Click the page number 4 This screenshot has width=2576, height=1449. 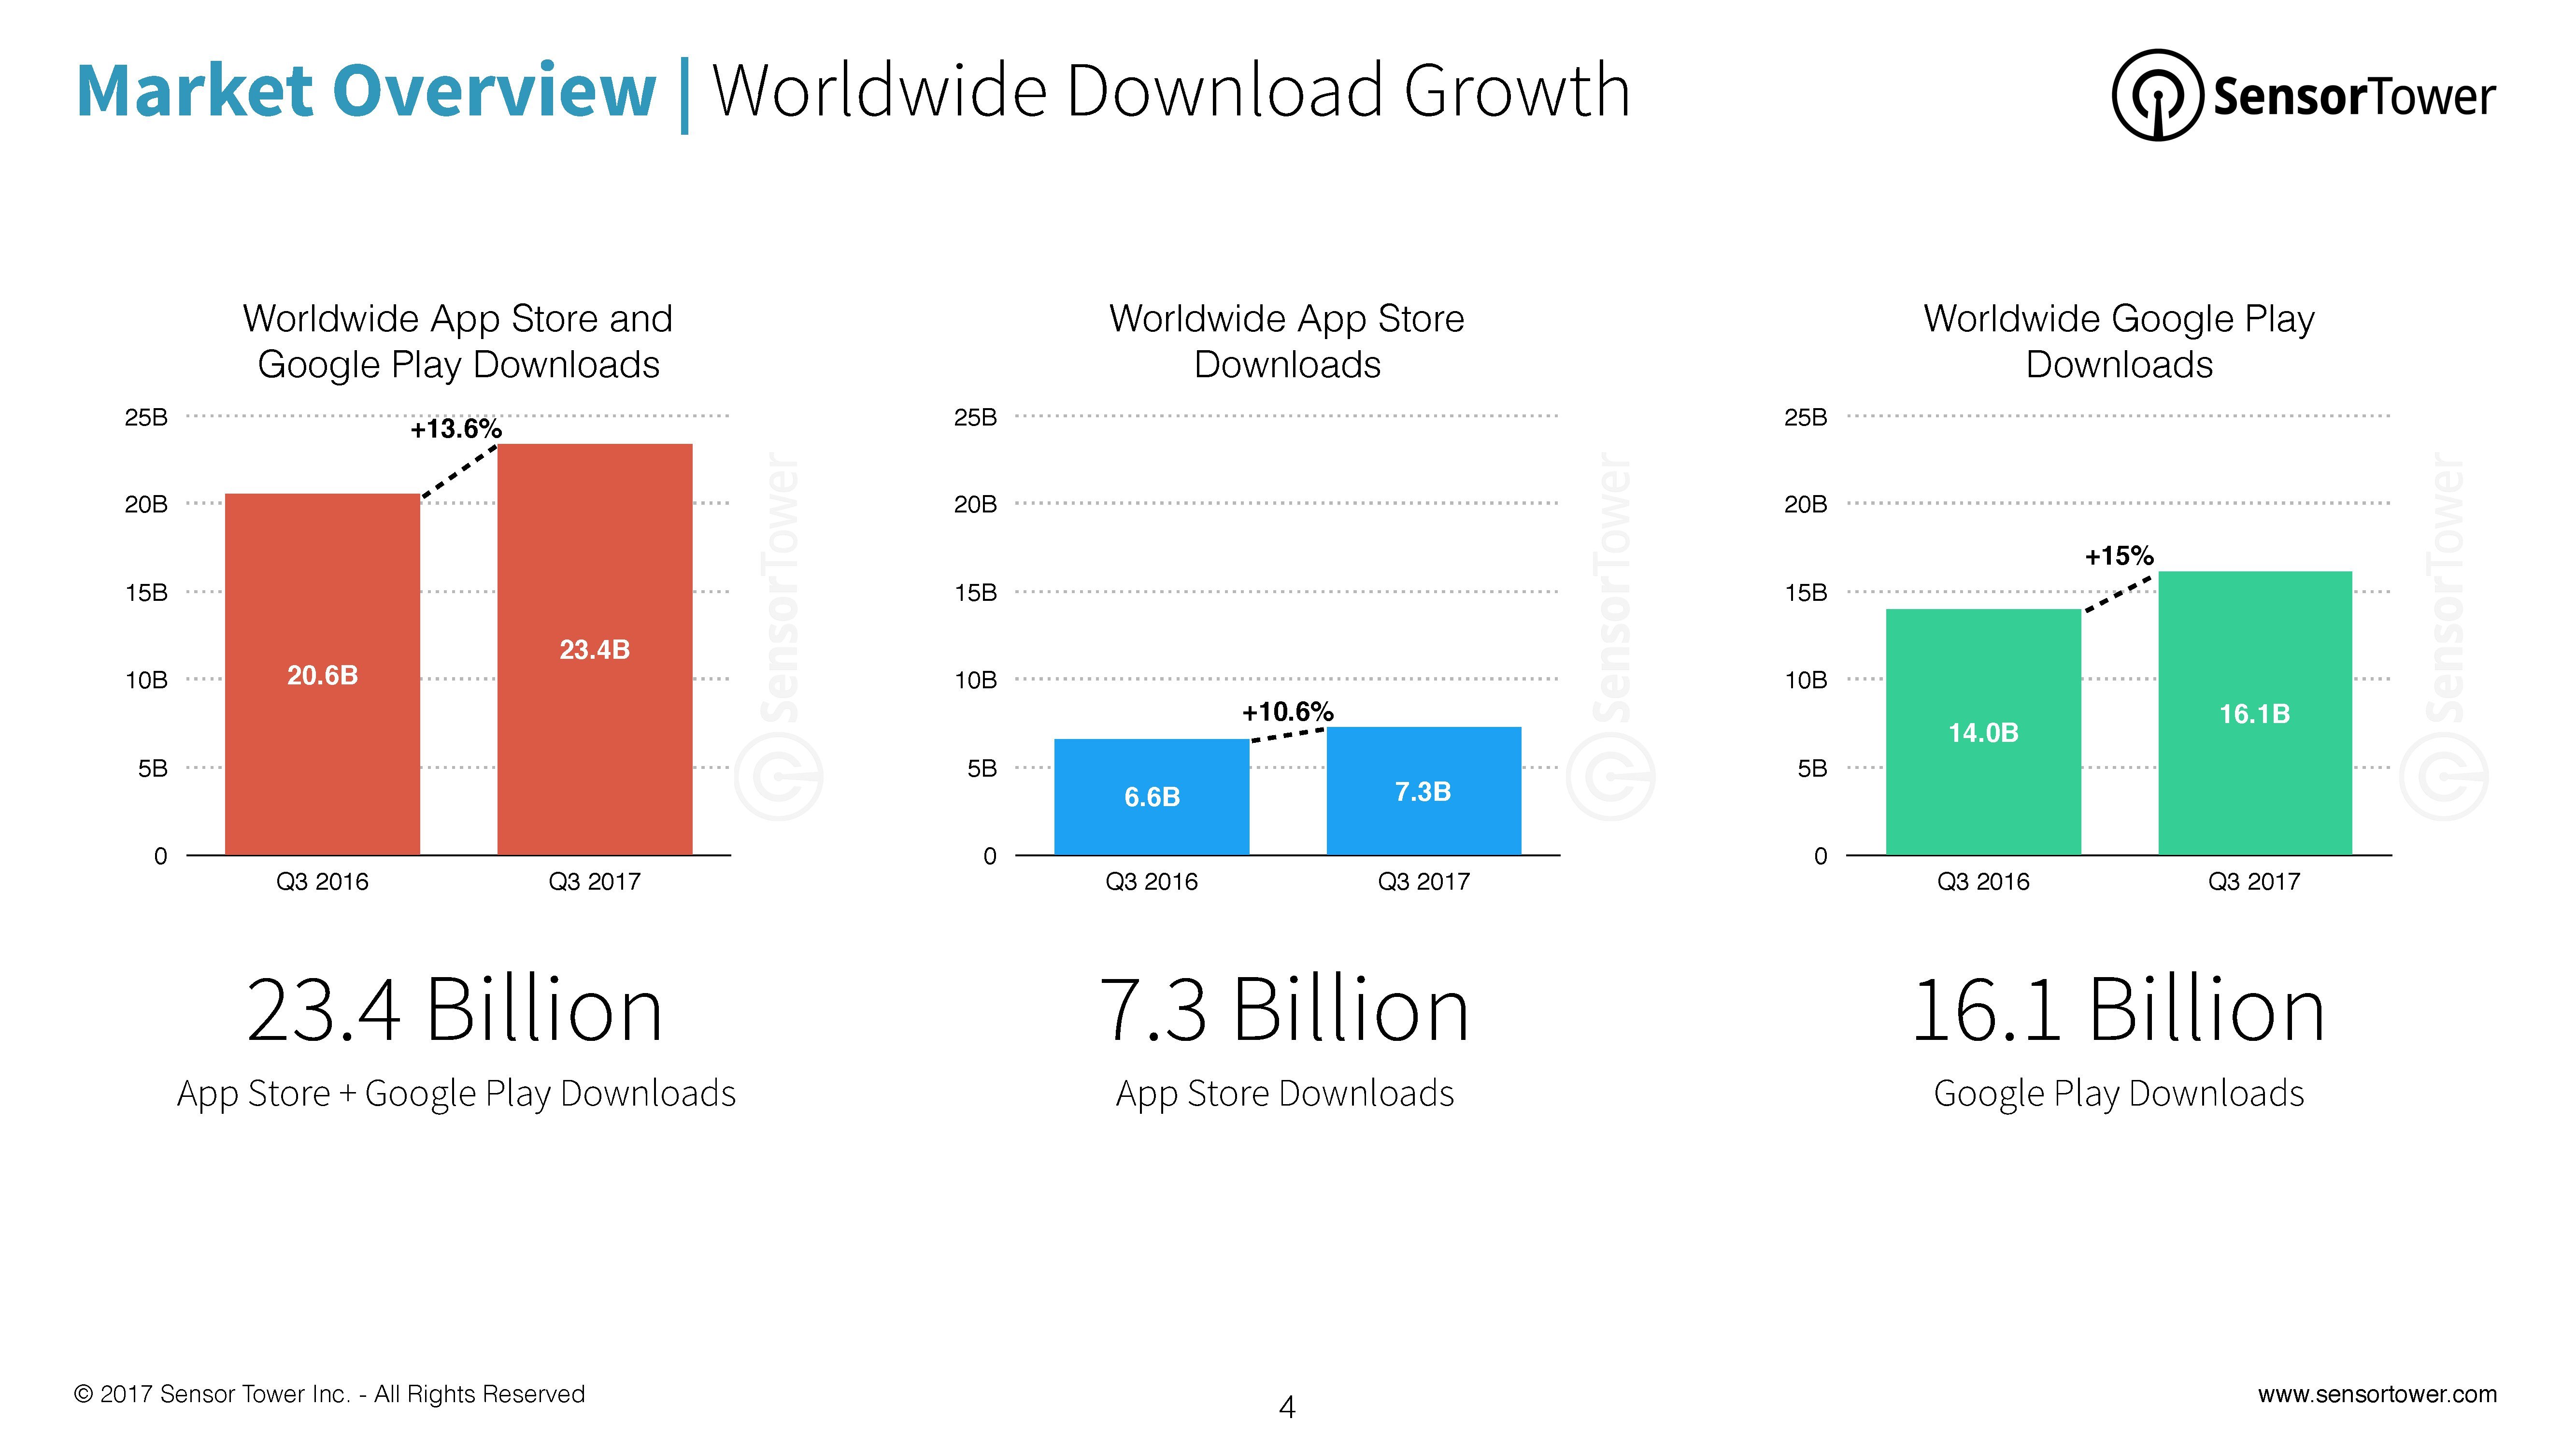(x=1287, y=1407)
